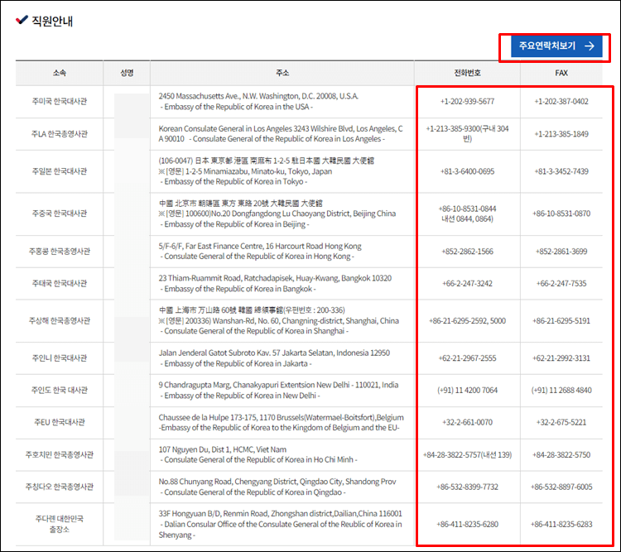621x552 pixels.
Task: Click the Dongfangdong Lu Chaoyang Beijing address
Action: 277,214
